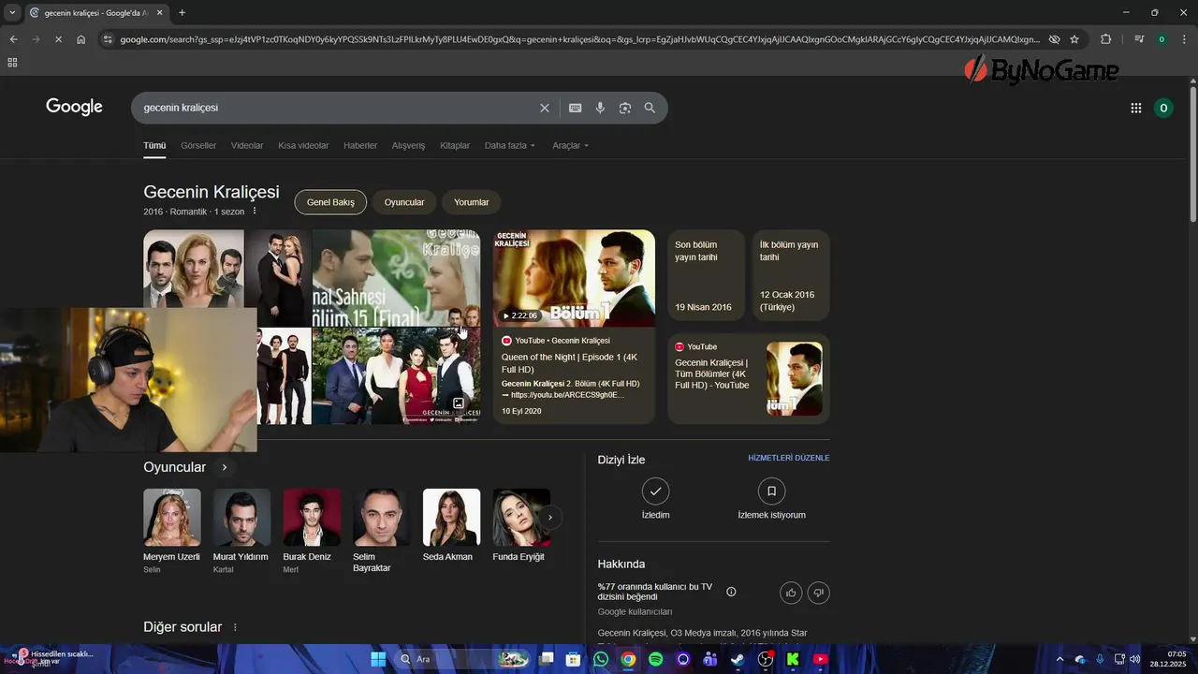Viewport: 1198px width, 674px height.
Task: Click the taskbar Ara search box
Action: [462, 659]
